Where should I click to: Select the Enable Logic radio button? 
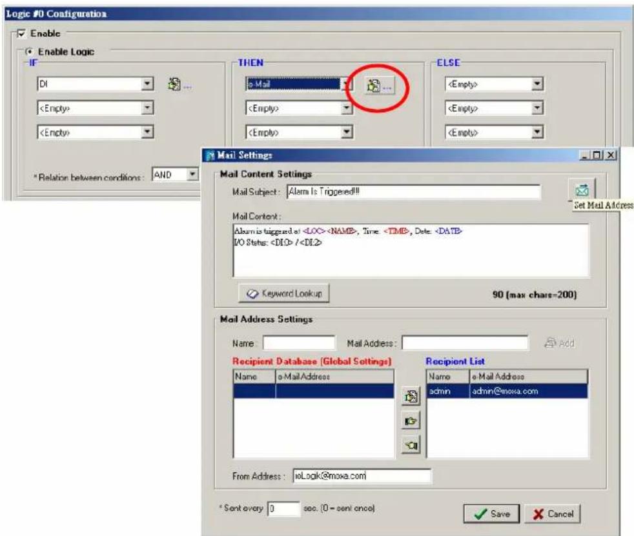pyautogui.click(x=28, y=52)
